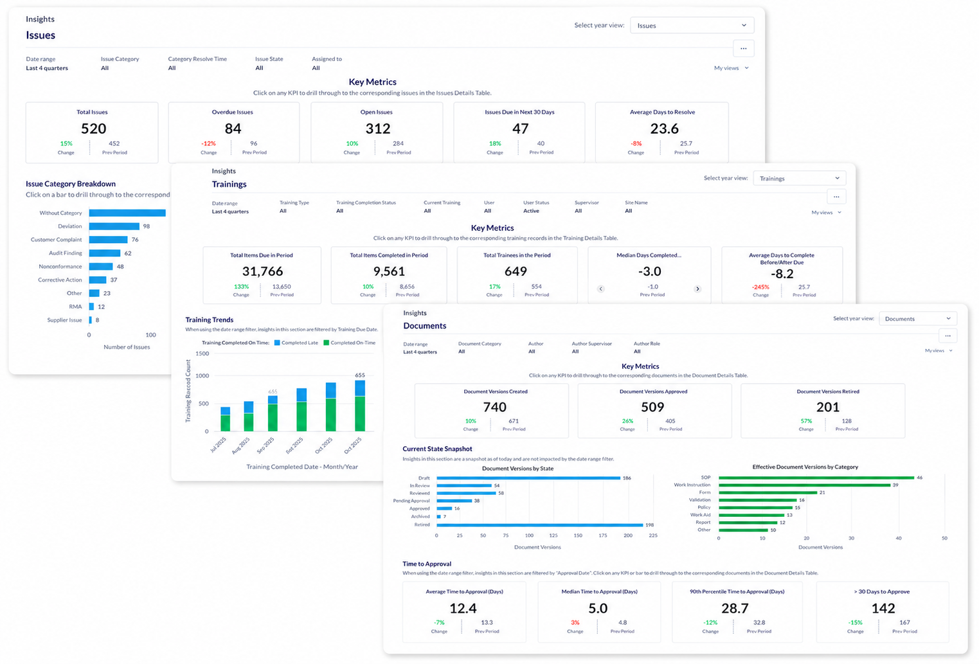Open the more options button in Trainings panel
979x664 pixels.
pos(836,197)
